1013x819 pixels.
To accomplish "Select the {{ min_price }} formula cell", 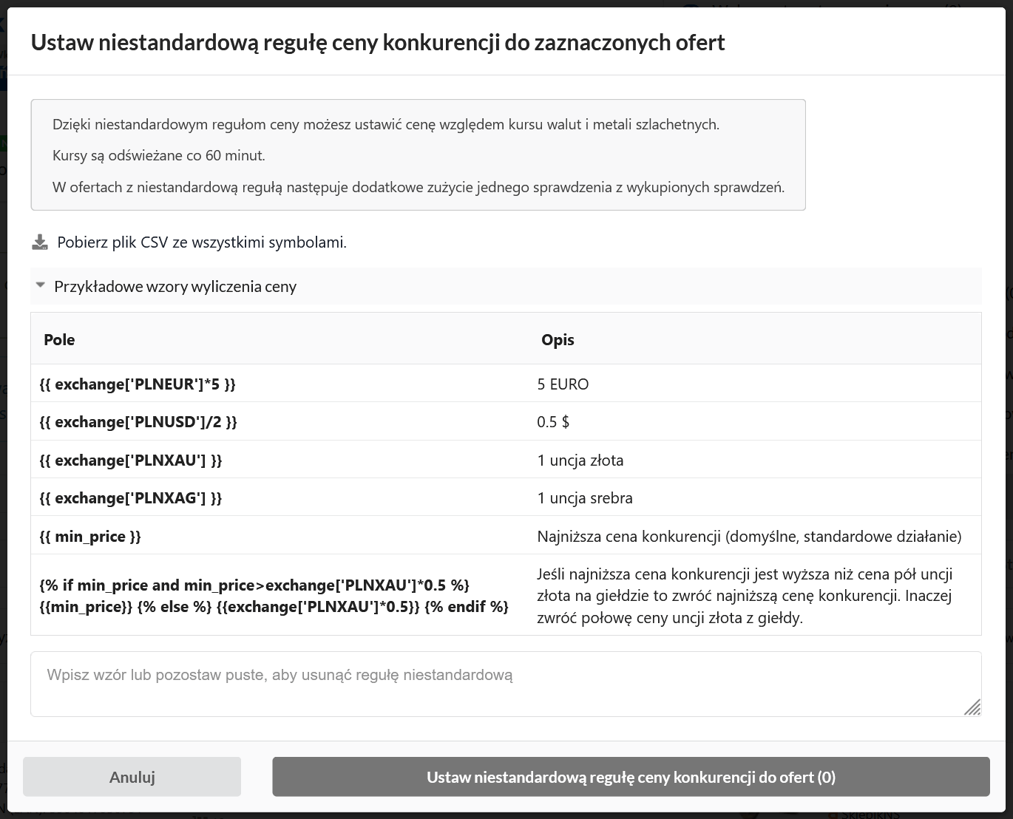I will click(90, 537).
